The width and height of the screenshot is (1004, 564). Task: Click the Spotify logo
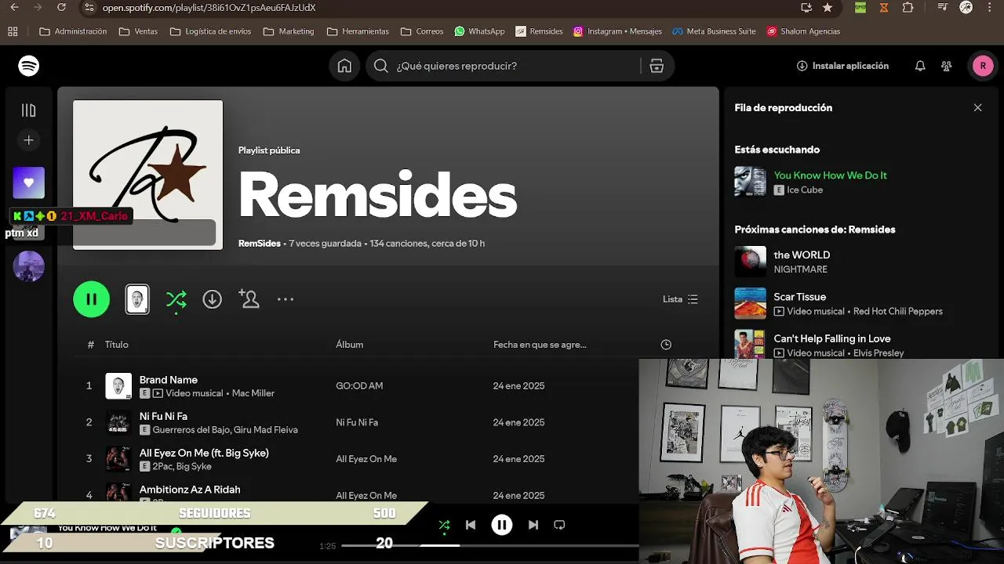(29, 66)
